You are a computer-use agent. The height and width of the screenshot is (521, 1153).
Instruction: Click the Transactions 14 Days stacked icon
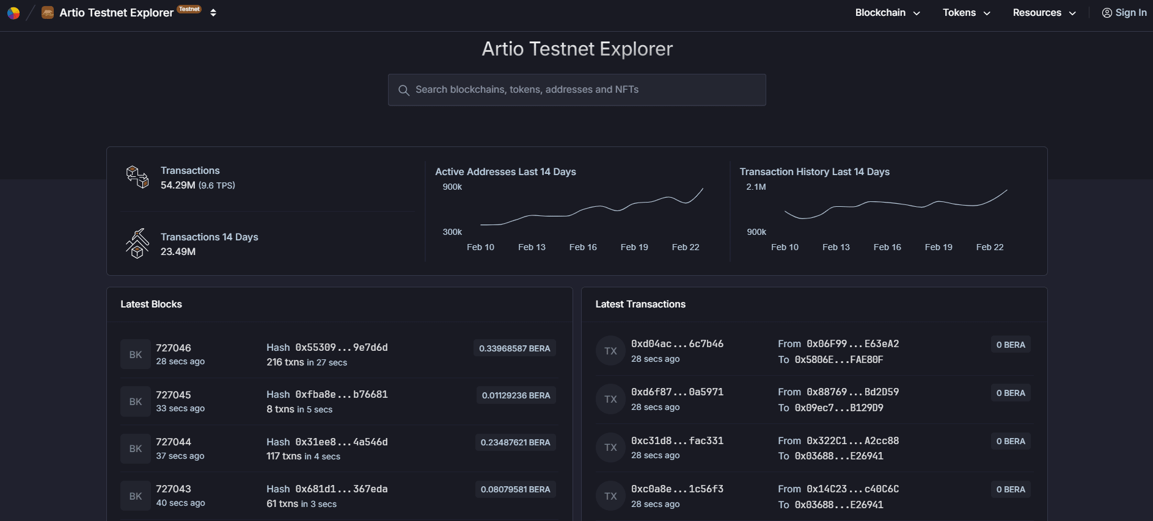coord(137,243)
